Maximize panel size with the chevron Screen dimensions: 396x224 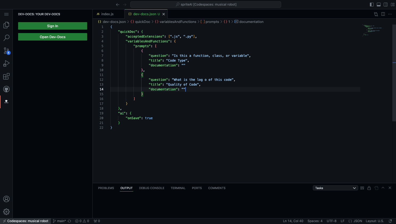click(x=383, y=188)
